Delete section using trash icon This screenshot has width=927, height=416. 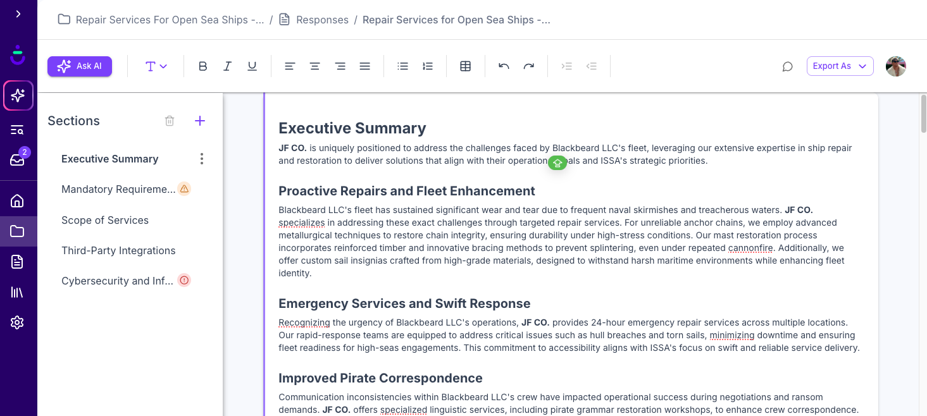tap(170, 121)
